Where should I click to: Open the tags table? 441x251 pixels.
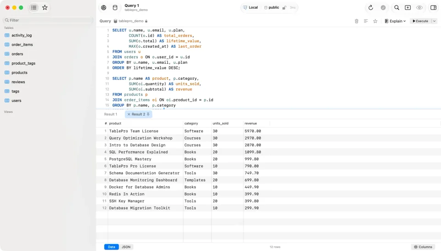16,91
